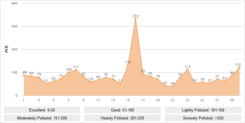Select the data point valued 84

pos(31,76)
